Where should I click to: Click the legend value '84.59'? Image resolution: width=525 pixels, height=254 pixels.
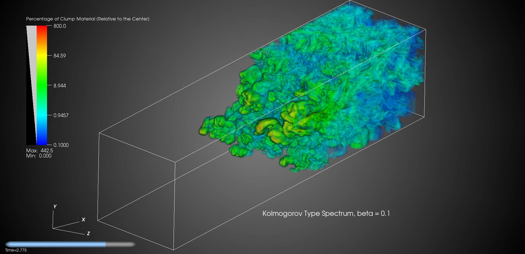[60, 56]
